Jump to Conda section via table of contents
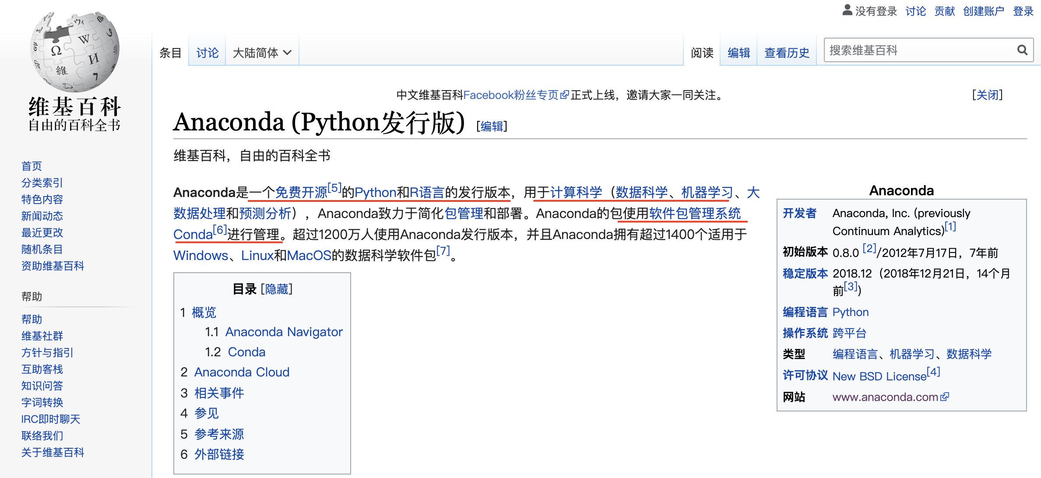The image size is (1041, 478). point(246,351)
